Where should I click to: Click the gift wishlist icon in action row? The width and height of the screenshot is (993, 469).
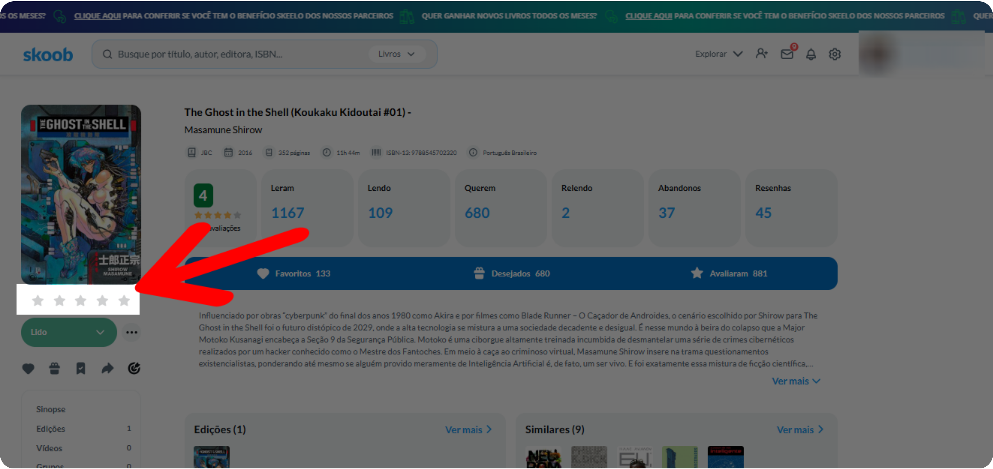click(54, 368)
